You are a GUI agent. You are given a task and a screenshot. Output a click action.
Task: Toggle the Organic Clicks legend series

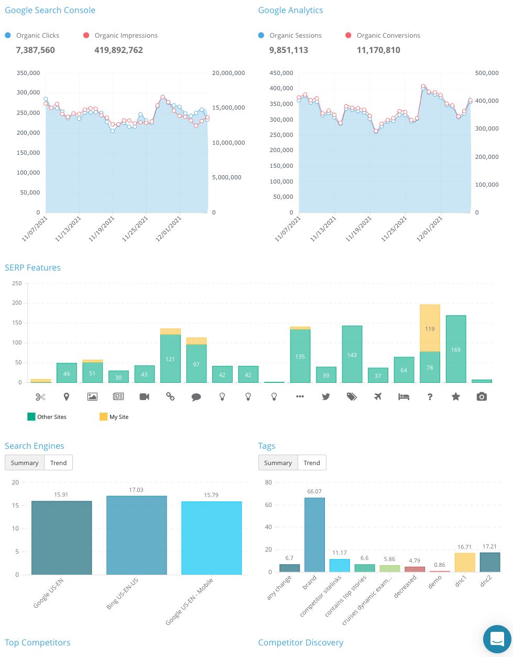[x=37, y=36]
